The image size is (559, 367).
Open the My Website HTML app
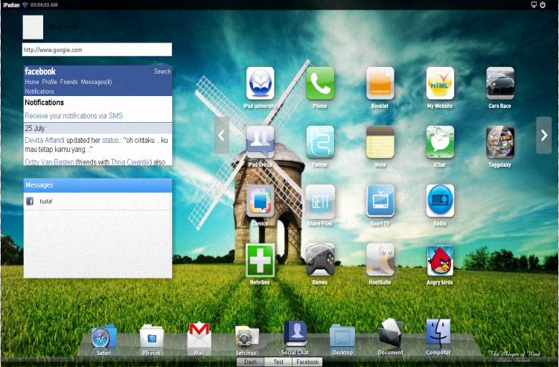click(440, 83)
